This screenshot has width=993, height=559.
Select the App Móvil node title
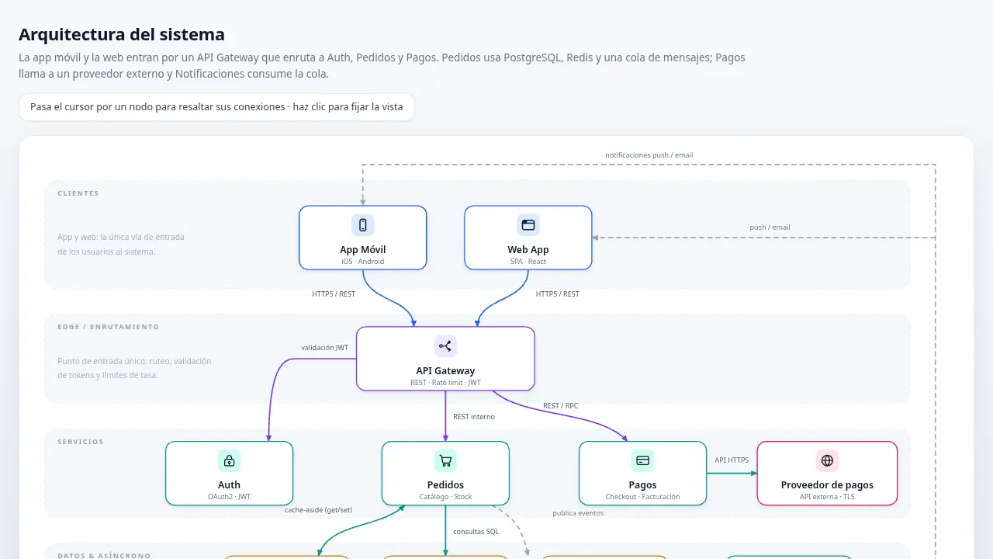point(363,250)
